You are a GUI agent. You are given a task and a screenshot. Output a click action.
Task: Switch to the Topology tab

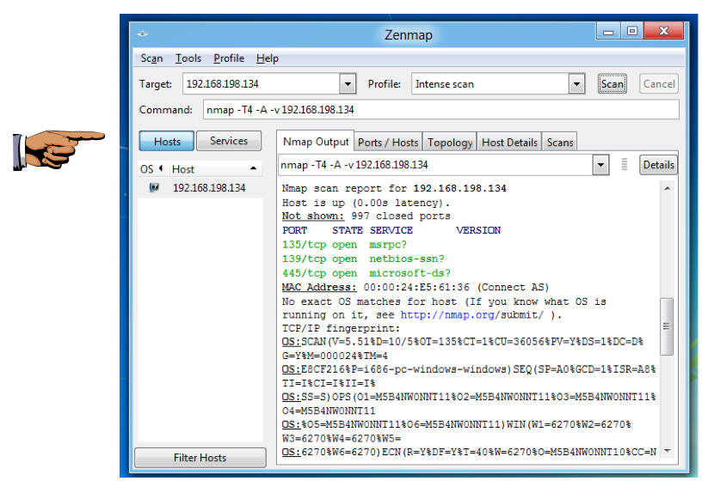pos(450,143)
